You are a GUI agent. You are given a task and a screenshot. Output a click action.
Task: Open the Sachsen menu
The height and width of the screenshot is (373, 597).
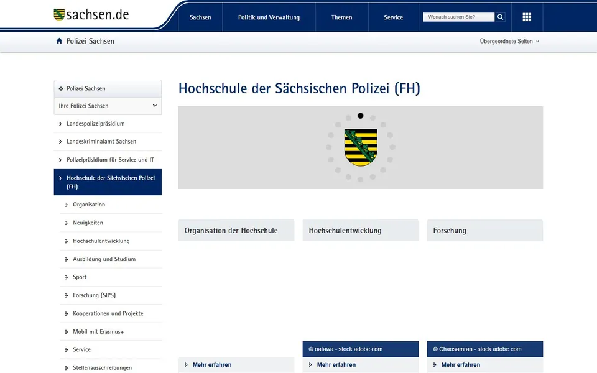(200, 17)
